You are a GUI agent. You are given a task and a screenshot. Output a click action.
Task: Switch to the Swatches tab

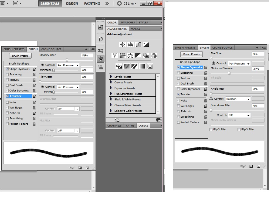pos(127,23)
